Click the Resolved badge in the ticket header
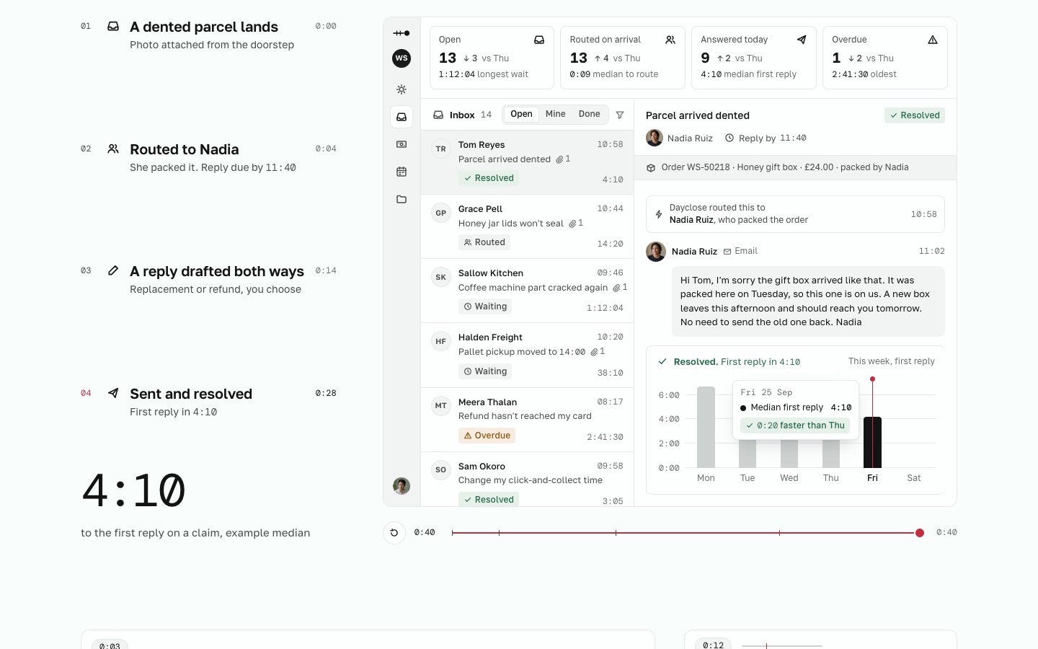This screenshot has width=1038, height=649. (915, 115)
